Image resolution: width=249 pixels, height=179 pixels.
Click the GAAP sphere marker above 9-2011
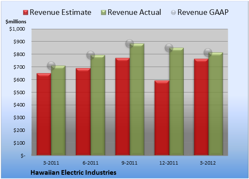click(130, 43)
